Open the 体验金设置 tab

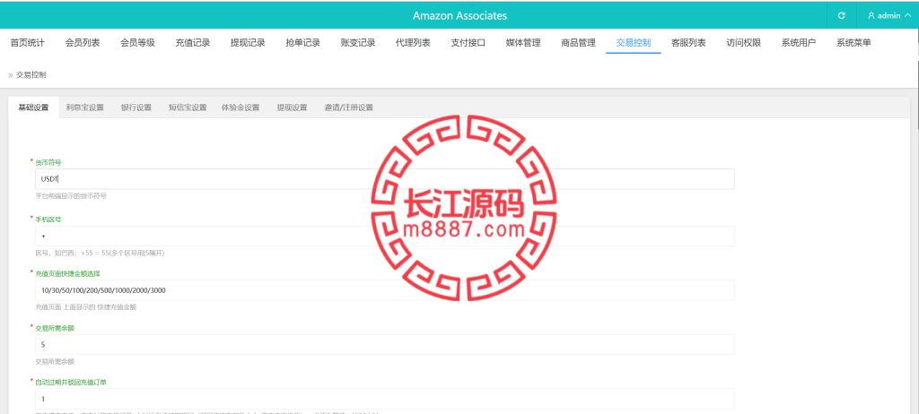[x=241, y=108]
